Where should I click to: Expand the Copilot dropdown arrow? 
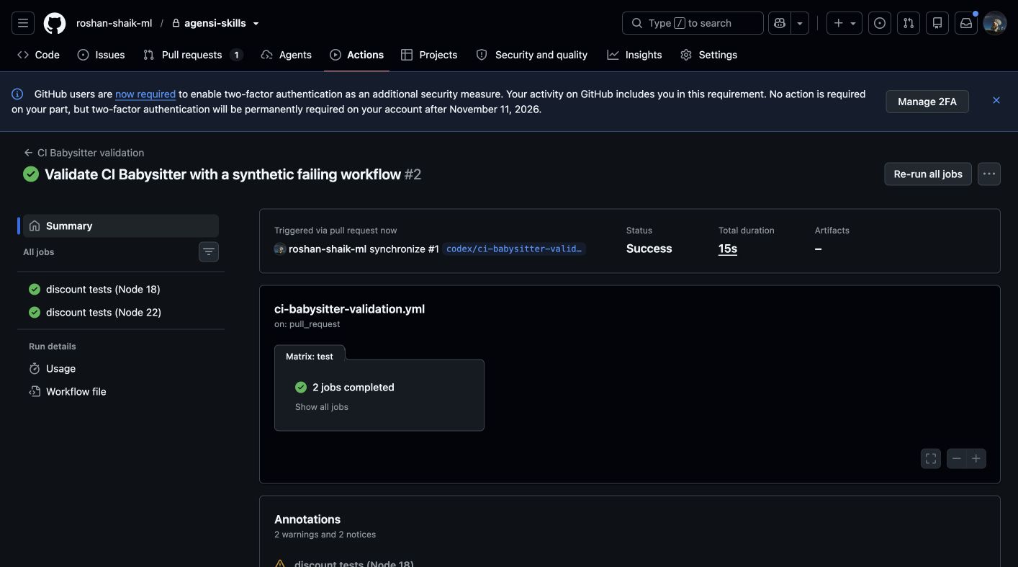[800, 23]
